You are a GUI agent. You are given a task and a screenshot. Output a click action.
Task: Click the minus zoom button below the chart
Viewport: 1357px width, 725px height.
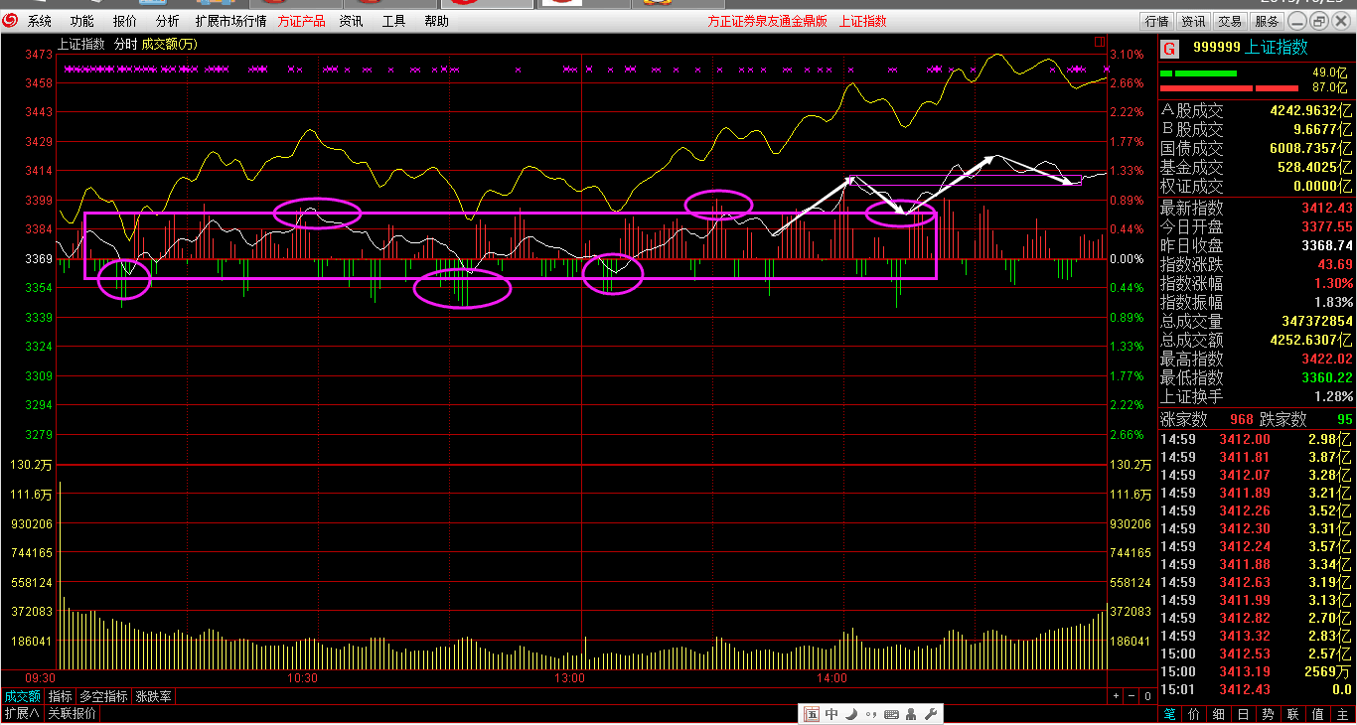(1132, 697)
